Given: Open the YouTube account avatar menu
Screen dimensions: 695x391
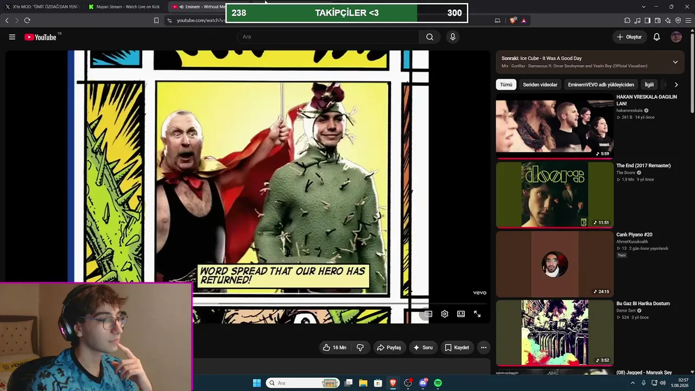Looking at the screenshot, I should tap(676, 37).
